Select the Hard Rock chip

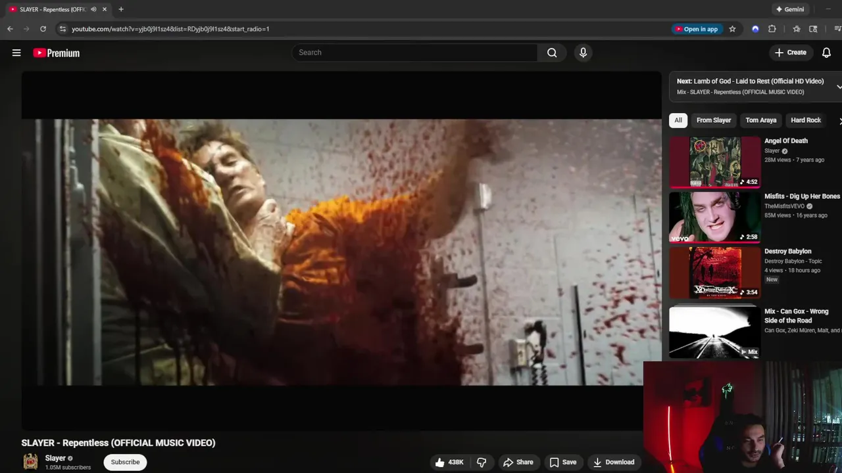coord(806,120)
